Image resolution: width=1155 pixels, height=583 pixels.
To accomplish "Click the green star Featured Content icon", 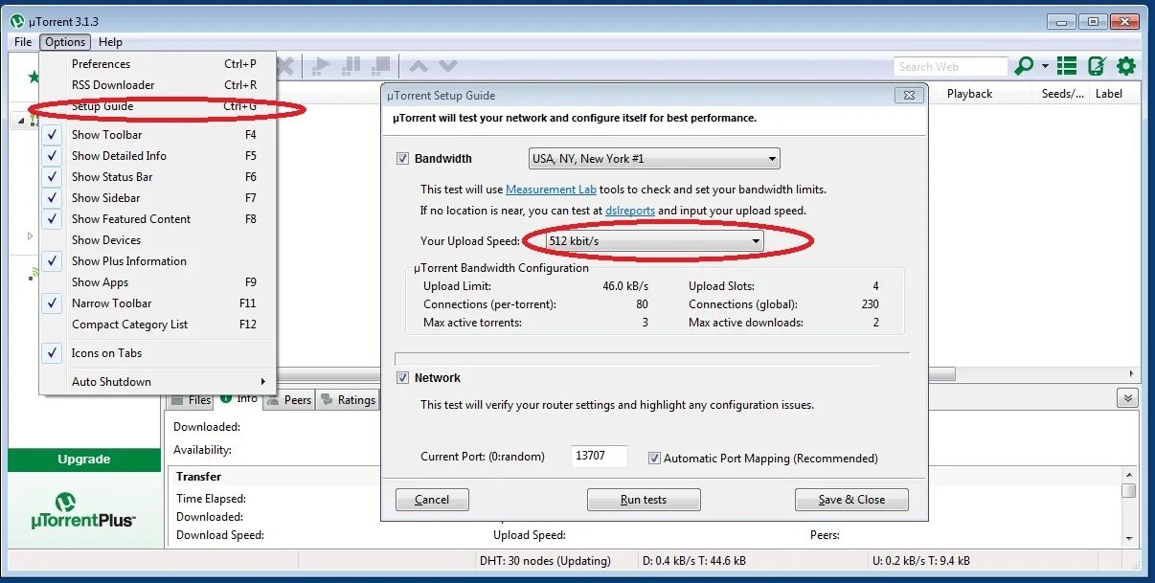I will click(34, 77).
